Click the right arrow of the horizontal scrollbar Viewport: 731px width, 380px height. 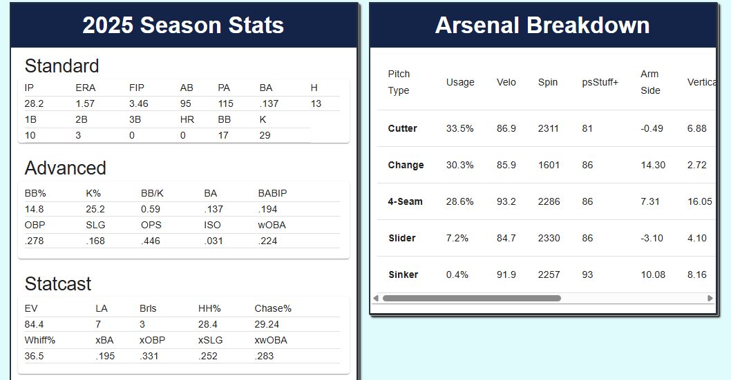[710, 299]
